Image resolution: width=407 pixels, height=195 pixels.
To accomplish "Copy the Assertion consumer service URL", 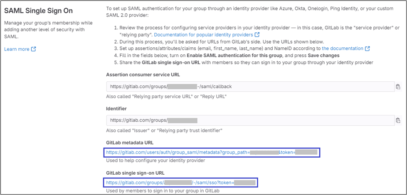I will coord(398,87).
